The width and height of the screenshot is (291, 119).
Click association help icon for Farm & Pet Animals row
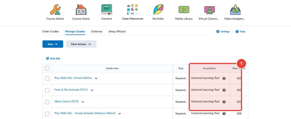click(x=224, y=90)
